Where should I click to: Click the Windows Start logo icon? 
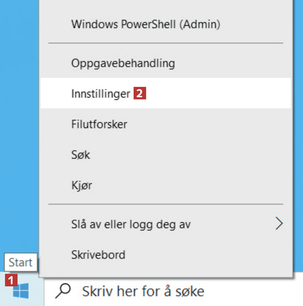pos(21,291)
